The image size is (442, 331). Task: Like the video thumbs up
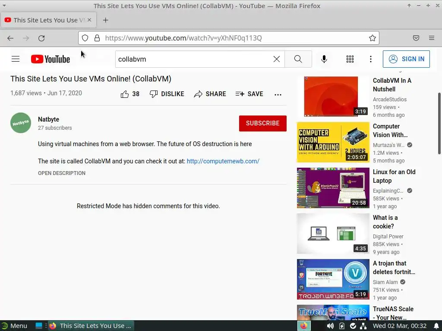(130, 94)
